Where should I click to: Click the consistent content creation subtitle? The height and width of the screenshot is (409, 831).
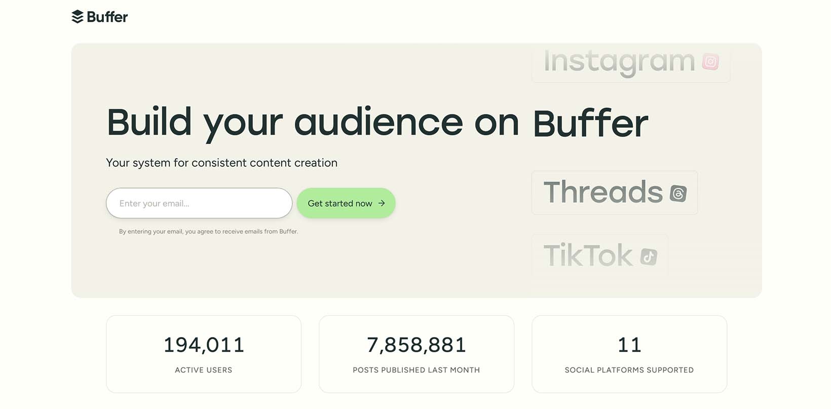(x=221, y=163)
